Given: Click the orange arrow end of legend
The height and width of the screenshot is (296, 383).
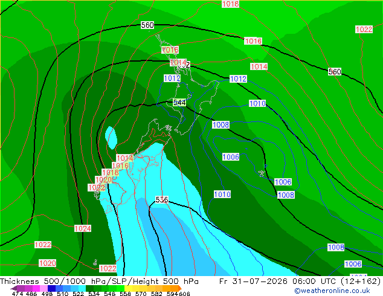Looking at the screenshot, I should (x=180, y=288).
